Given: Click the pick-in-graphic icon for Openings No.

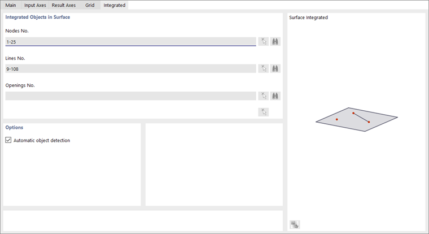Looking at the screenshot, I should tap(264, 96).
